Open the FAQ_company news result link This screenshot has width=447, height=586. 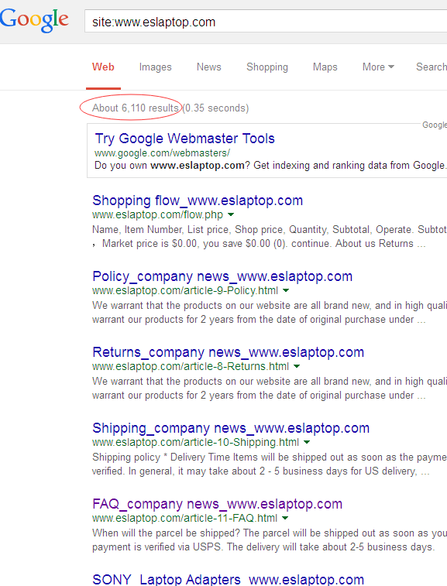(x=218, y=504)
